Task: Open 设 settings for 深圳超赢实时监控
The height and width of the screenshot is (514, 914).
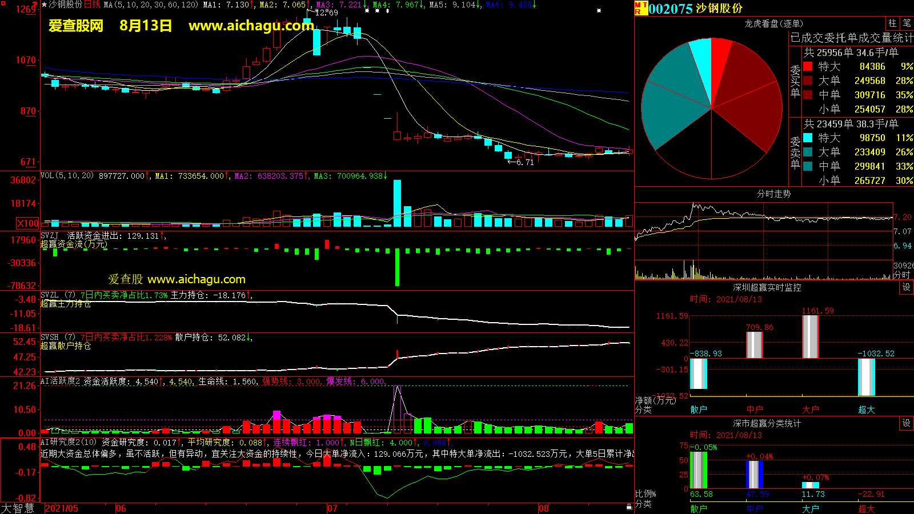Action: (907, 287)
